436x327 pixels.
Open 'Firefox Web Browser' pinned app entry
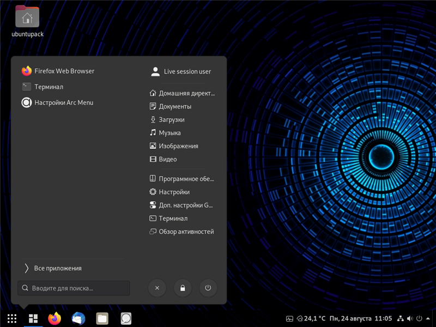(64, 71)
